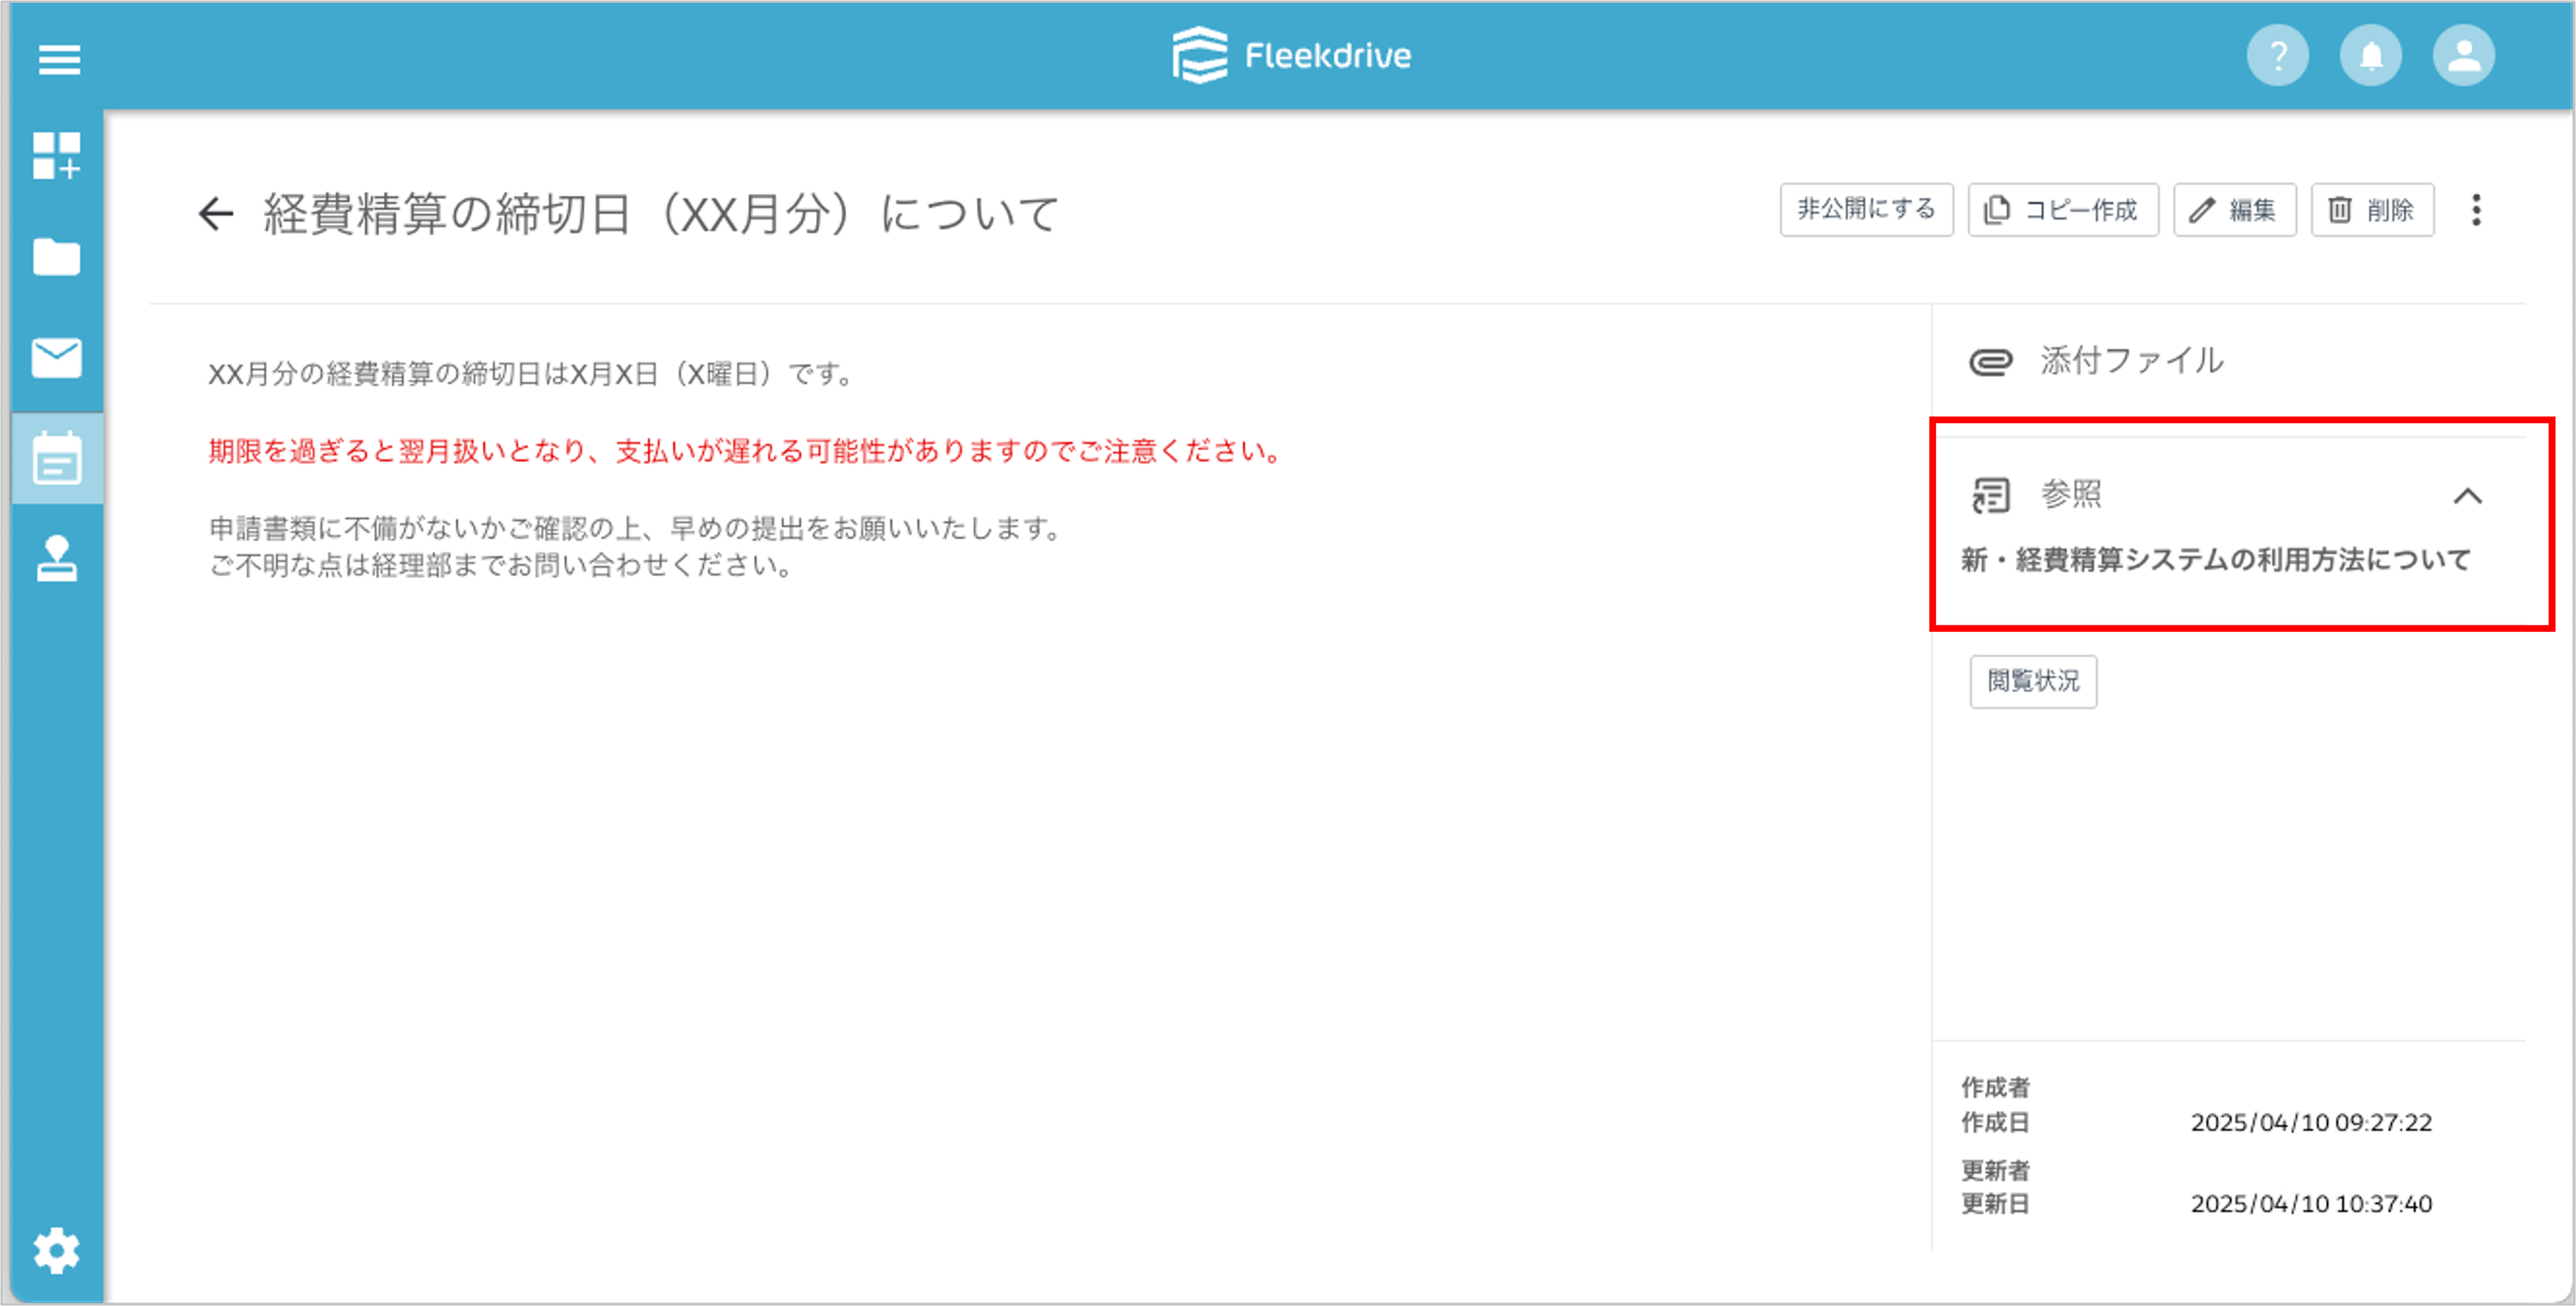Screen dimensions: 2576x1306
Task: Open notifications bell icon
Action: tap(2370, 56)
